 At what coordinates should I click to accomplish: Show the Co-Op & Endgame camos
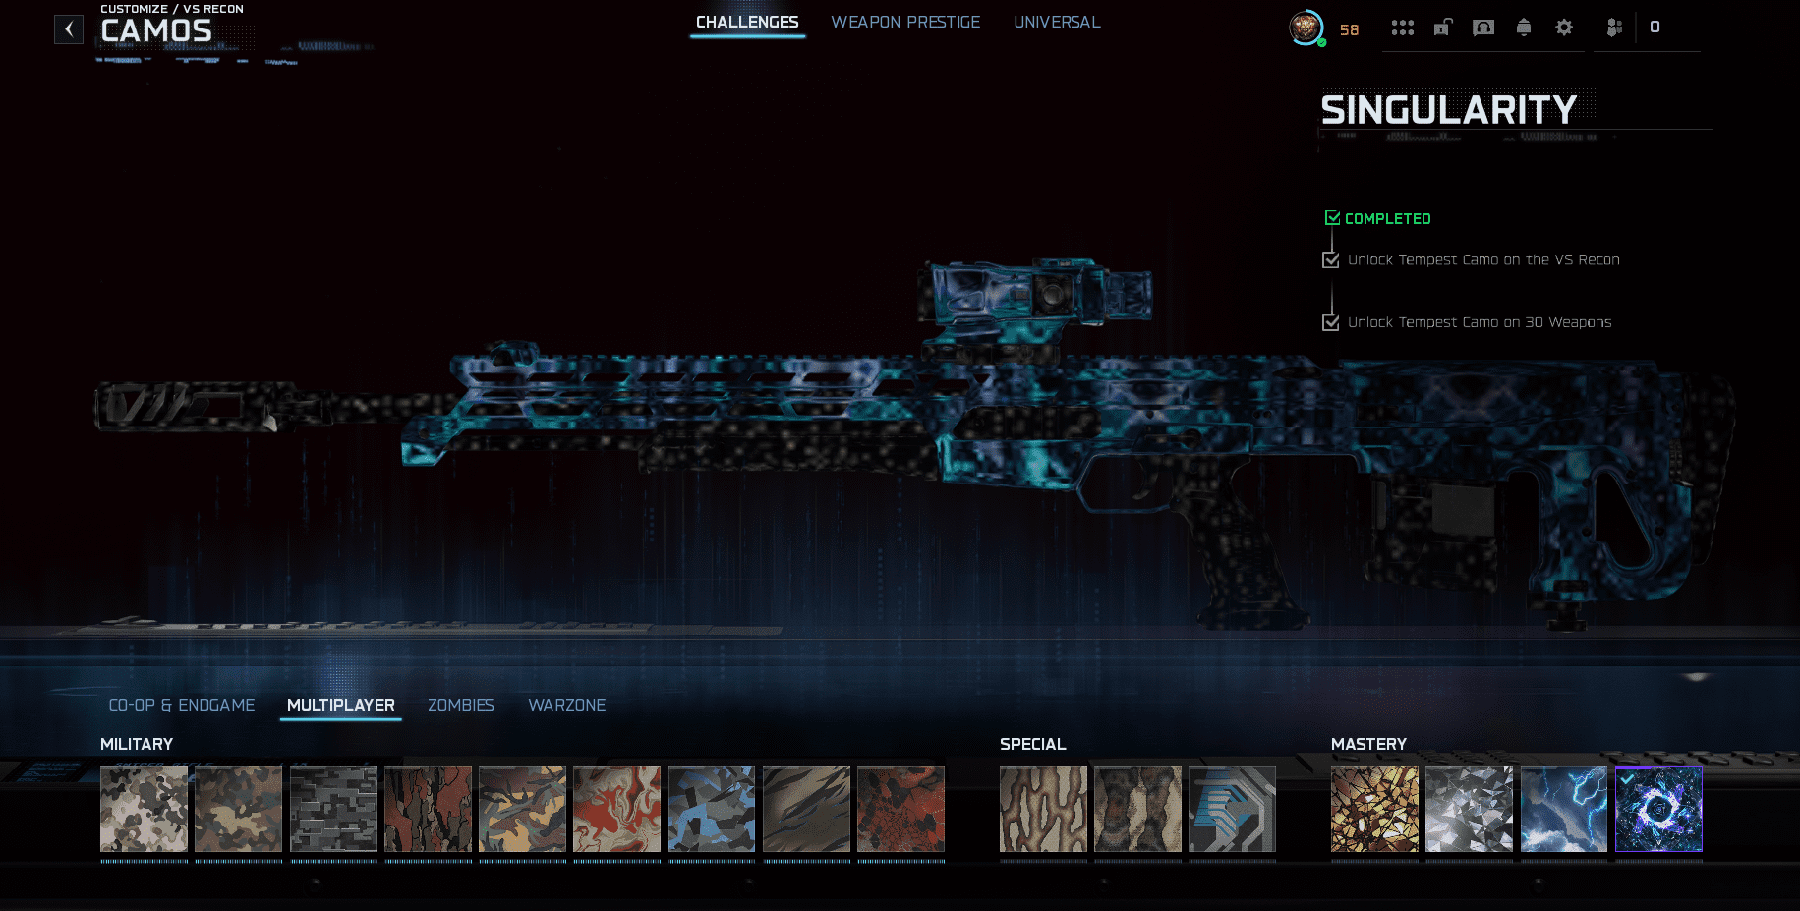coord(181,705)
